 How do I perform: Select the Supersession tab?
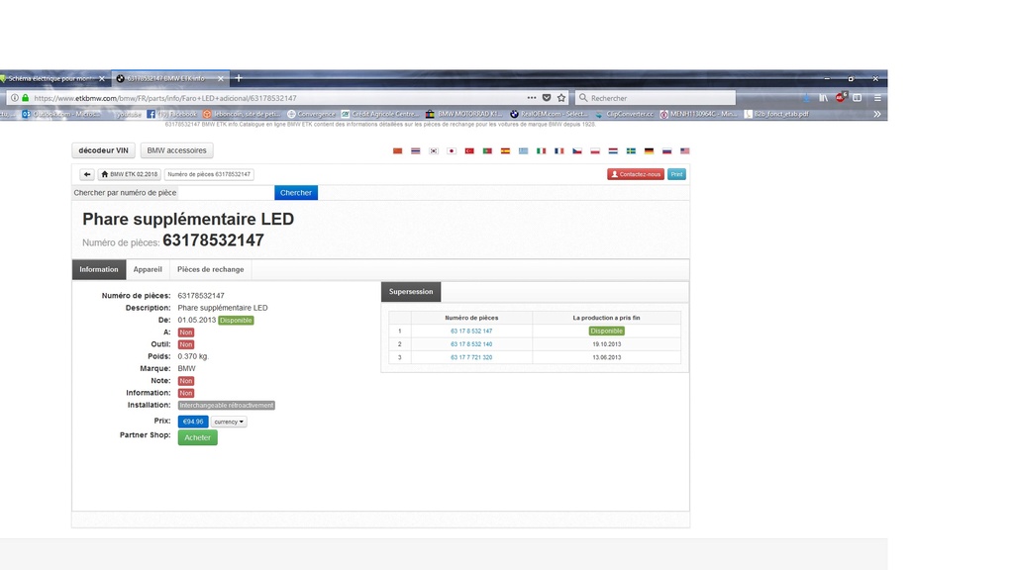pyautogui.click(x=411, y=292)
